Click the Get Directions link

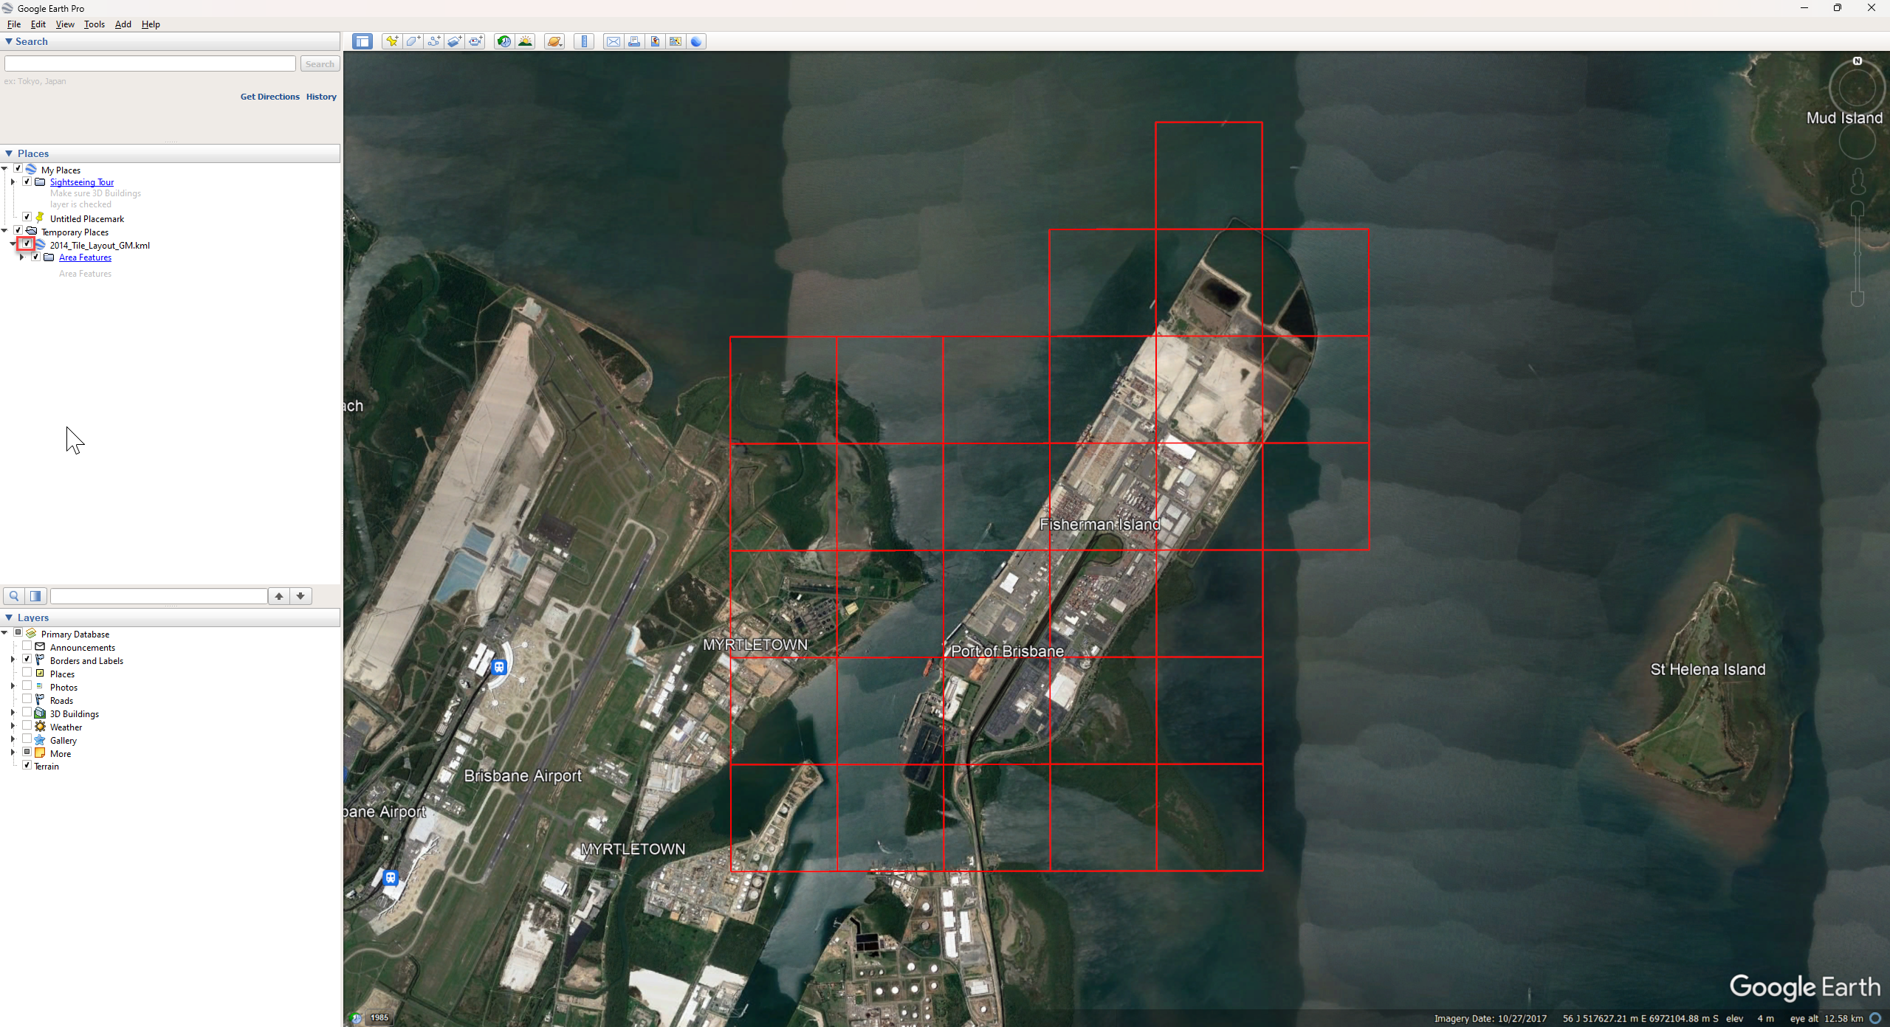[269, 97]
